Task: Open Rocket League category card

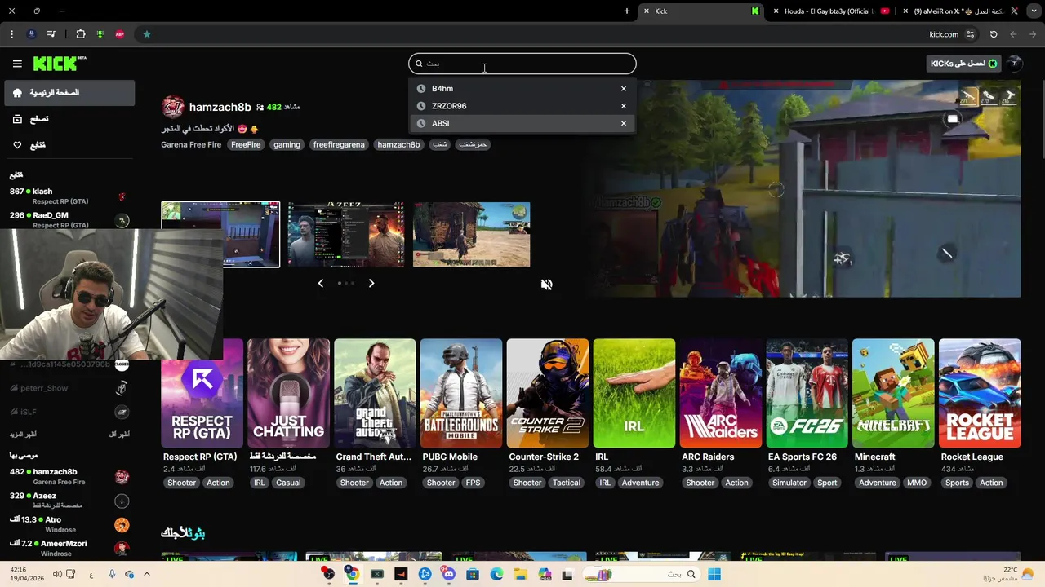Action: (x=980, y=394)
